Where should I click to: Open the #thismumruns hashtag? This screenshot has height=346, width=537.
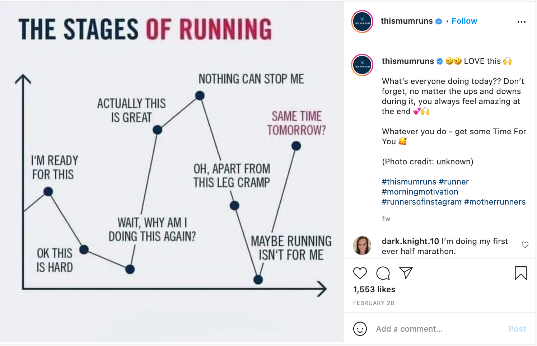pos(409,182)
